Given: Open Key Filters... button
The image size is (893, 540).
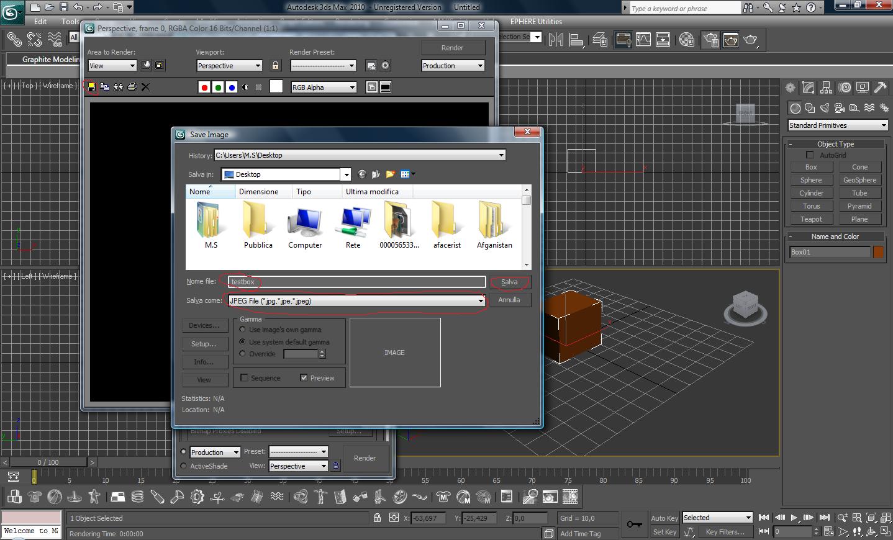Looking at the screenshot, I should tap(725, 532).
